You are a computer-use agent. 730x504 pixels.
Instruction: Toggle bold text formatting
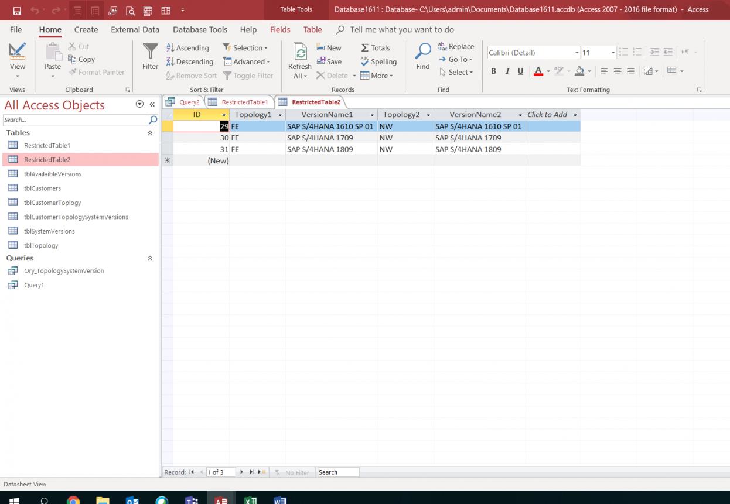pyautogui.click(x=493, y=71)
